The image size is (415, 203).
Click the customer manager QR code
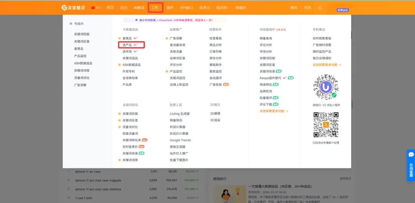(326, 125)
